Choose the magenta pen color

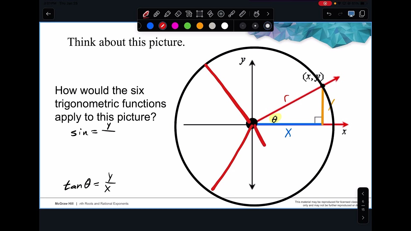point(175,26)
